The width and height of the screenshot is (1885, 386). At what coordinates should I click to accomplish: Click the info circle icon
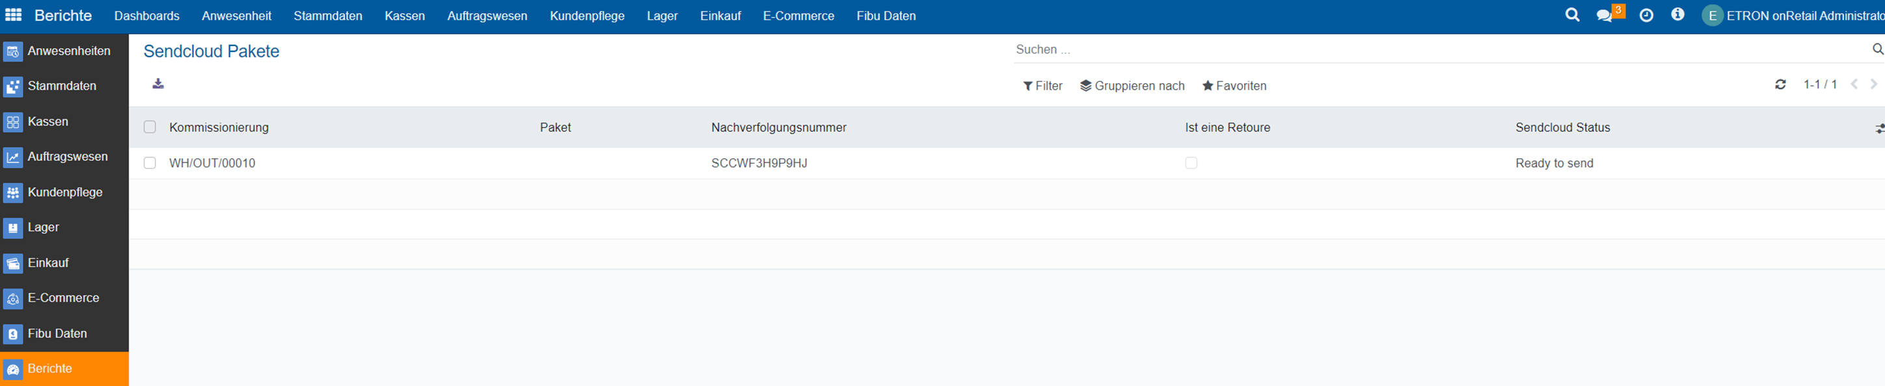coord(1678,14)
